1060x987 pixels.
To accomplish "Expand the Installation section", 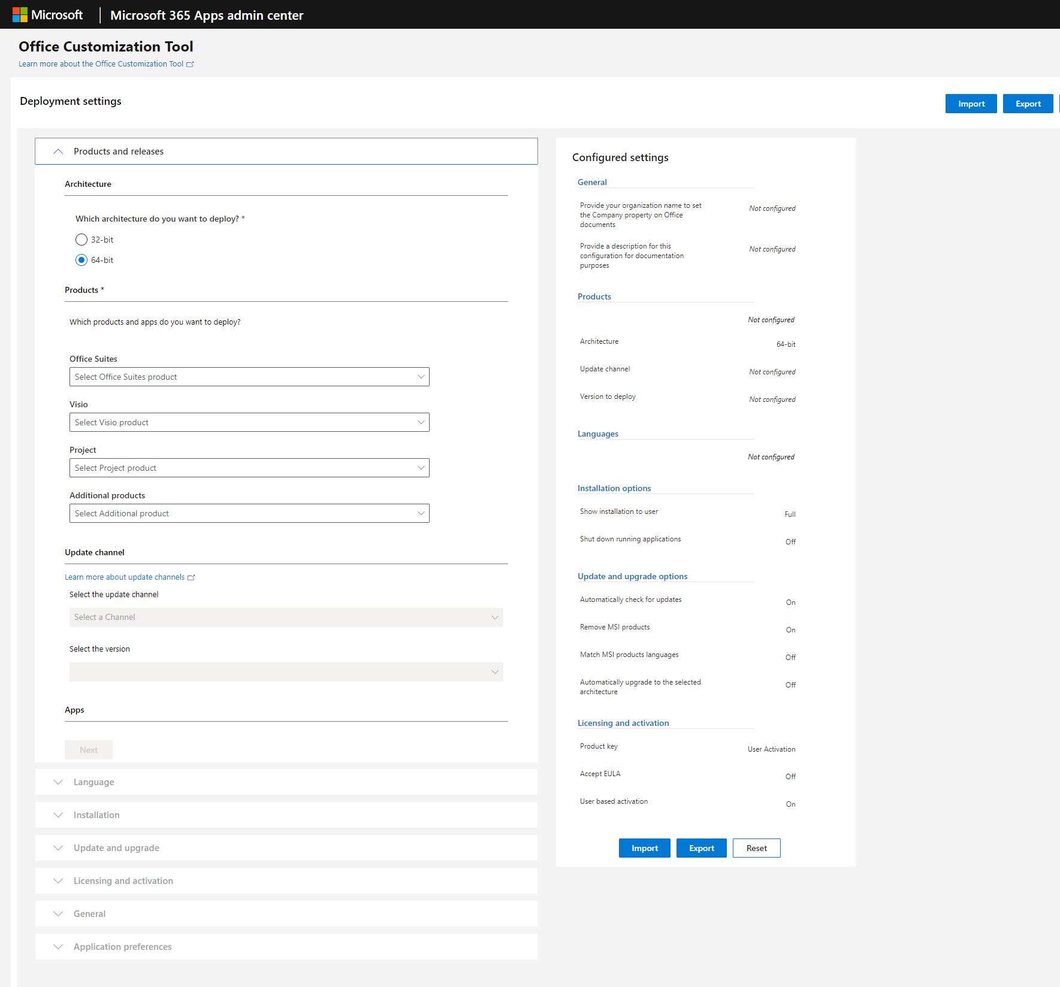I will click(x=286, y=815).
